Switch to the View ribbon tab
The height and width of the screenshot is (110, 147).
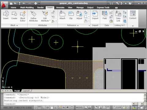click(x=70, y=8)
